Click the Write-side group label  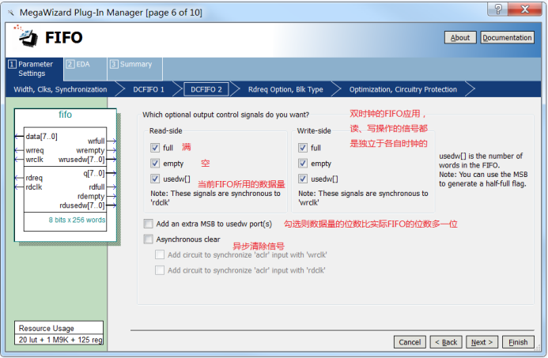click(x=314, y=131)
